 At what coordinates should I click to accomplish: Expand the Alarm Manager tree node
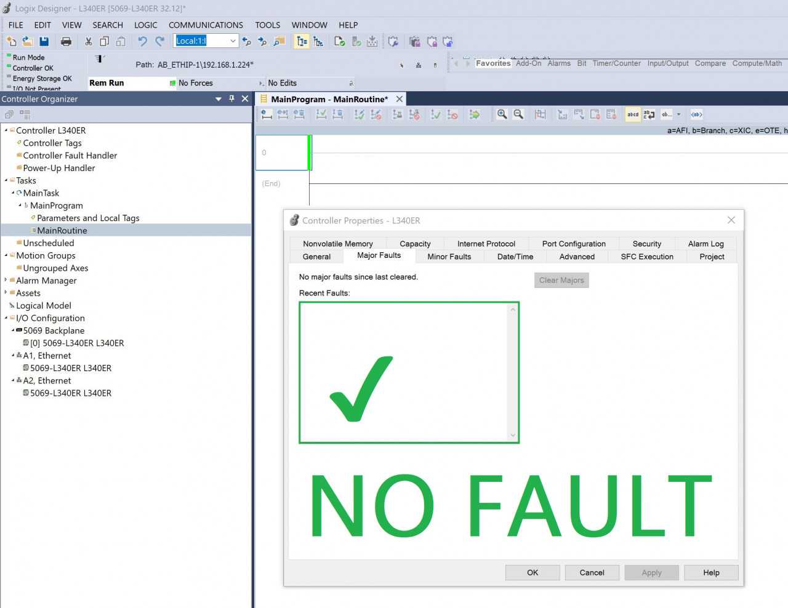pyautogui.click(x=6, y=280)
